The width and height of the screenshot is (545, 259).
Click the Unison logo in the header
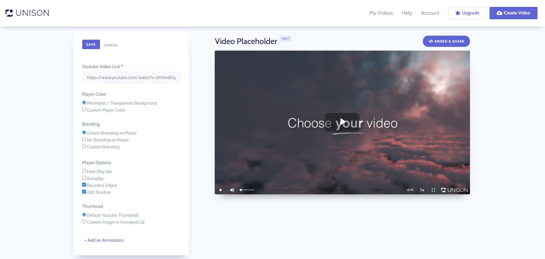coord(27,13)
